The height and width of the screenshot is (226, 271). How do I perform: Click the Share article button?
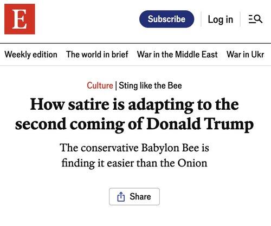134,196
